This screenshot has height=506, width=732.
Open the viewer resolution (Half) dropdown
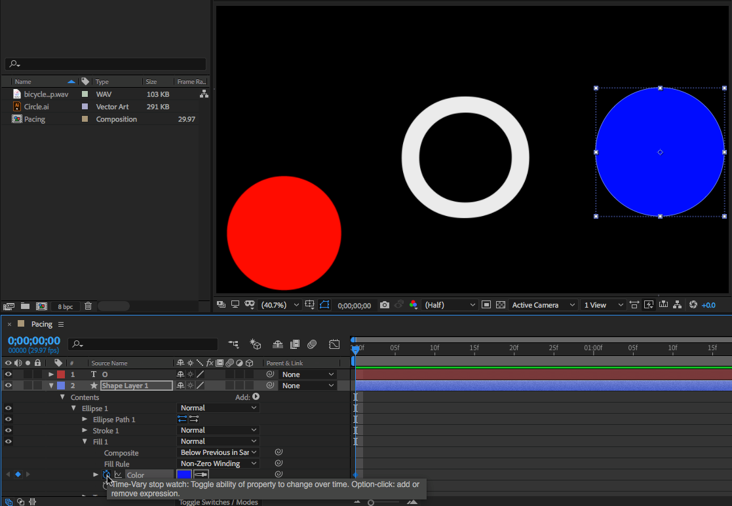point(450,305)
